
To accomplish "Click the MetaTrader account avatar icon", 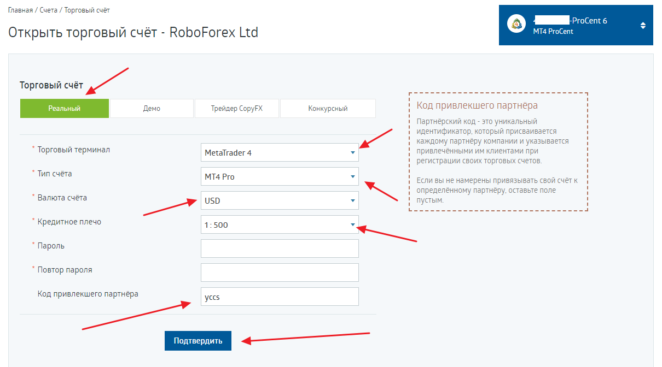I will pyautogui.click(x=516, y=25).
